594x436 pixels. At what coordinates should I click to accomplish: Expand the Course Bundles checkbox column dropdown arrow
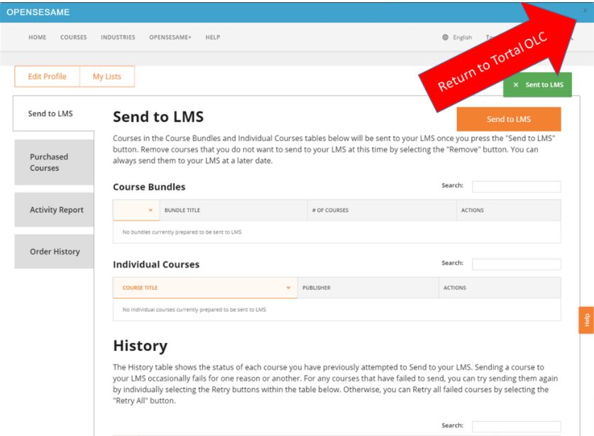pyautogui.click(x=150, y=210)
